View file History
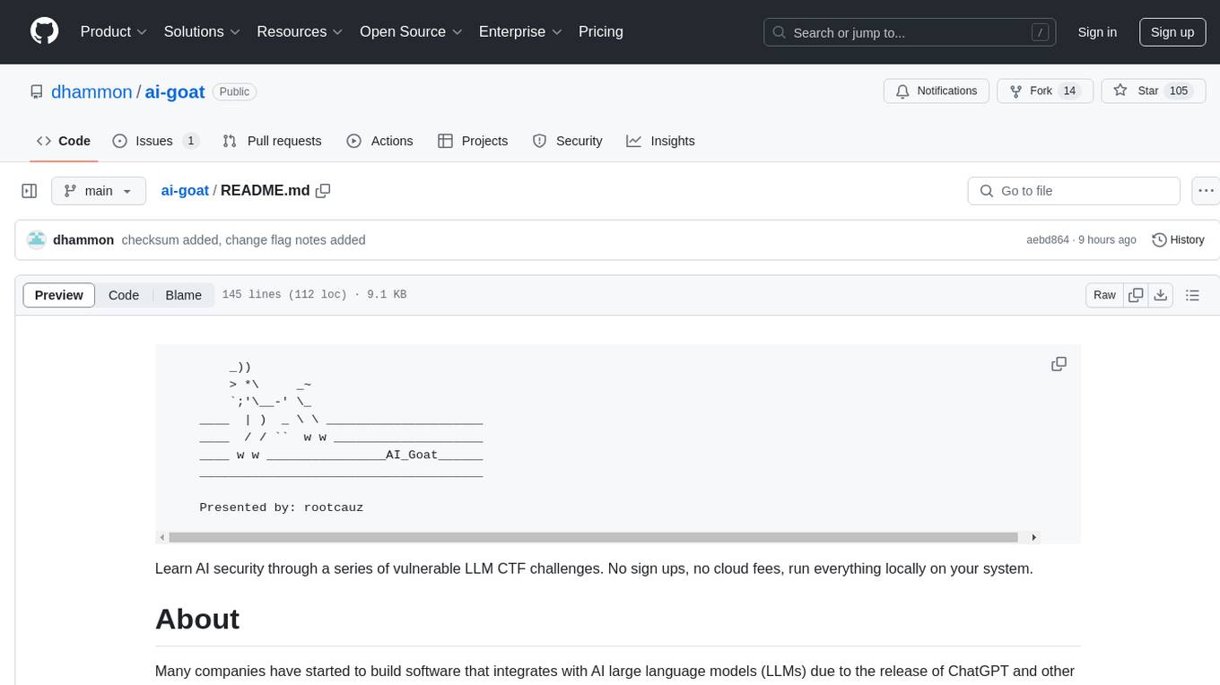Viewport: 1220px width, 685px height. pyautogui.click(x=1178, y=239)
